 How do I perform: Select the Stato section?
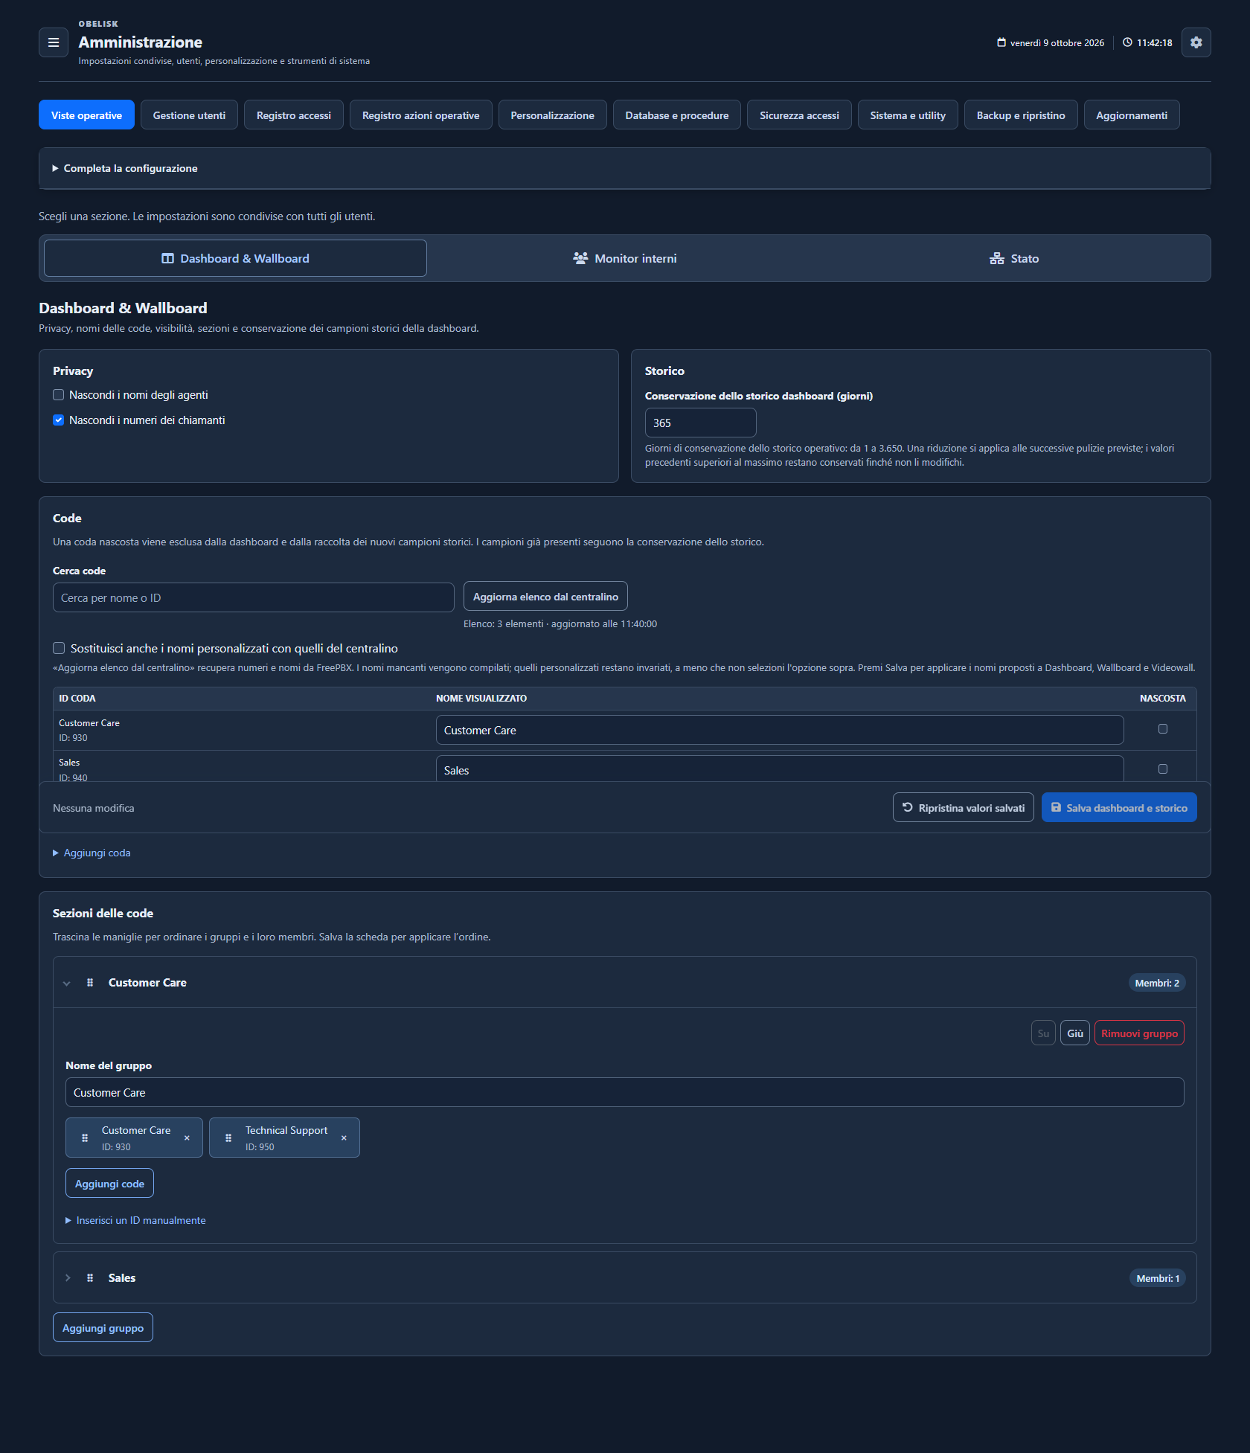(x=1014, y=259)
